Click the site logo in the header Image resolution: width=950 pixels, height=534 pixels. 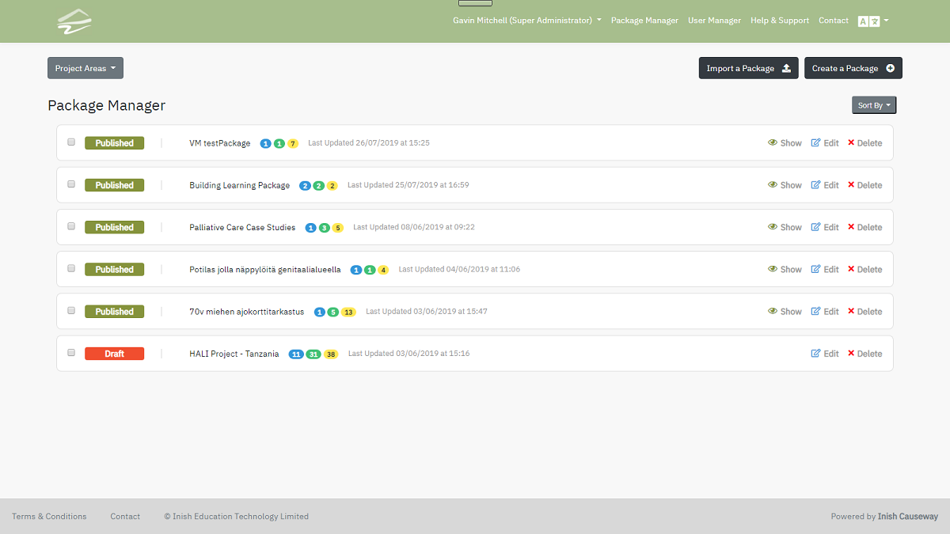[74, 21]
